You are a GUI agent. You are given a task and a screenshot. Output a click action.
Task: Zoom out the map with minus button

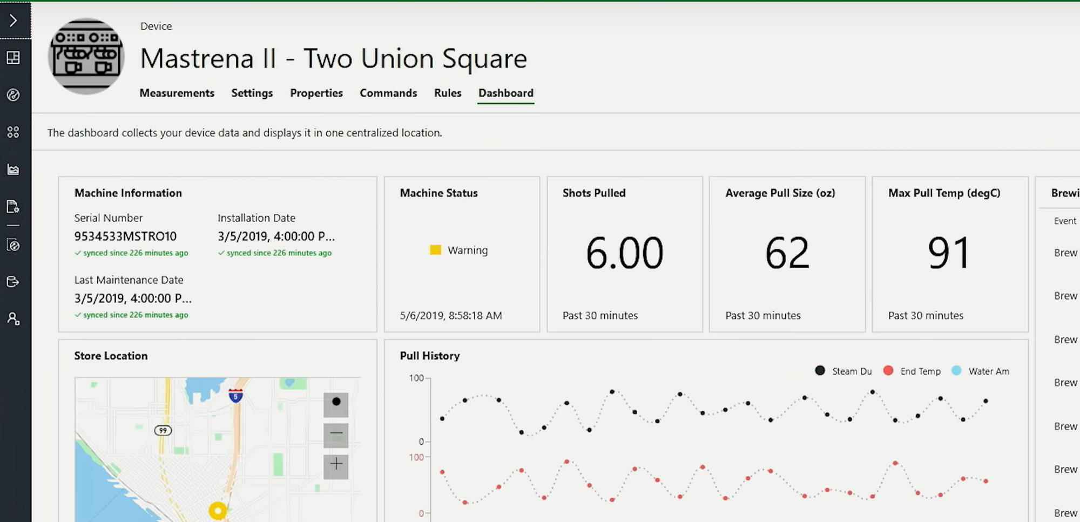336,435
